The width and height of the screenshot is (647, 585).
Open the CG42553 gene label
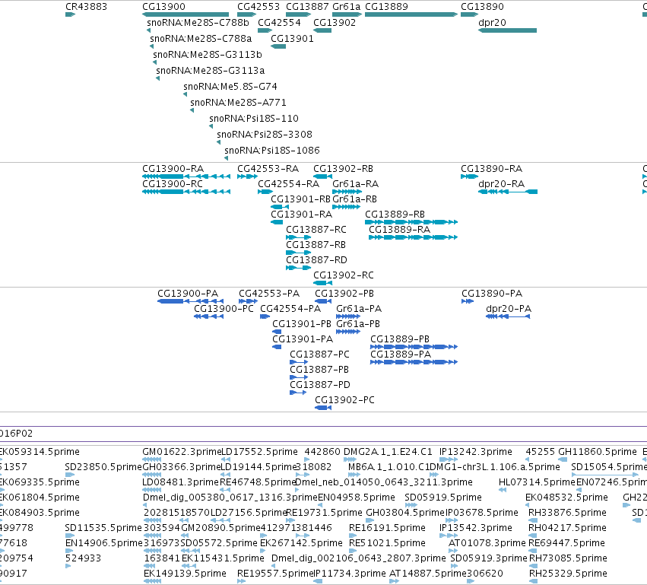click(x=258, y=7)
